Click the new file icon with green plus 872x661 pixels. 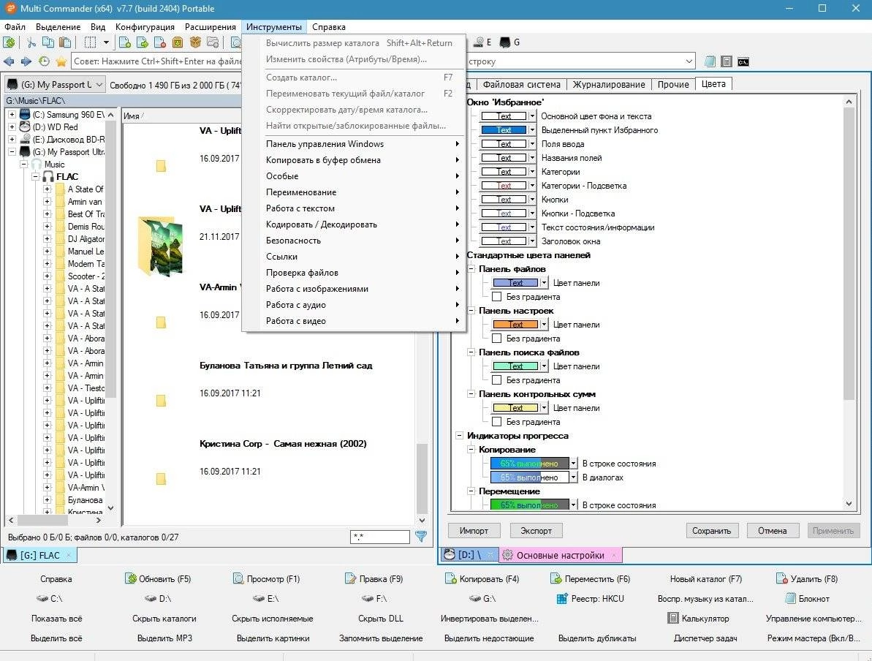[x=125, y=42]
